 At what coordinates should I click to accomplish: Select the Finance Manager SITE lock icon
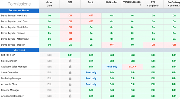point(70,90)
